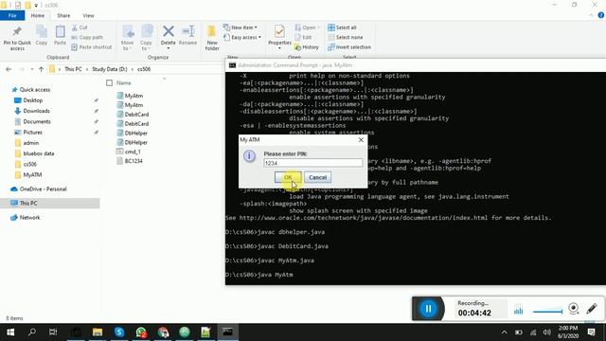Close the My ATM dialog
This screenshot has height=341, width=606.
click(x=361, y=139)
